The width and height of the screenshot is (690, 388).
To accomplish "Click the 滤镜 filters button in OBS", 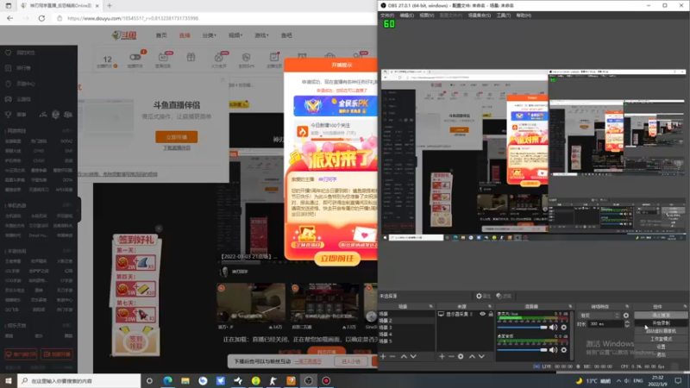I will (504, 296).
